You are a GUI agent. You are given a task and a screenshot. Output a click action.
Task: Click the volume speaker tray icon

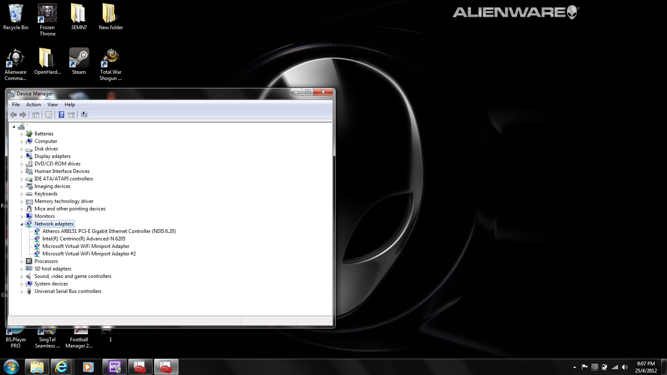pyautogui.click(x=624, y=367)
